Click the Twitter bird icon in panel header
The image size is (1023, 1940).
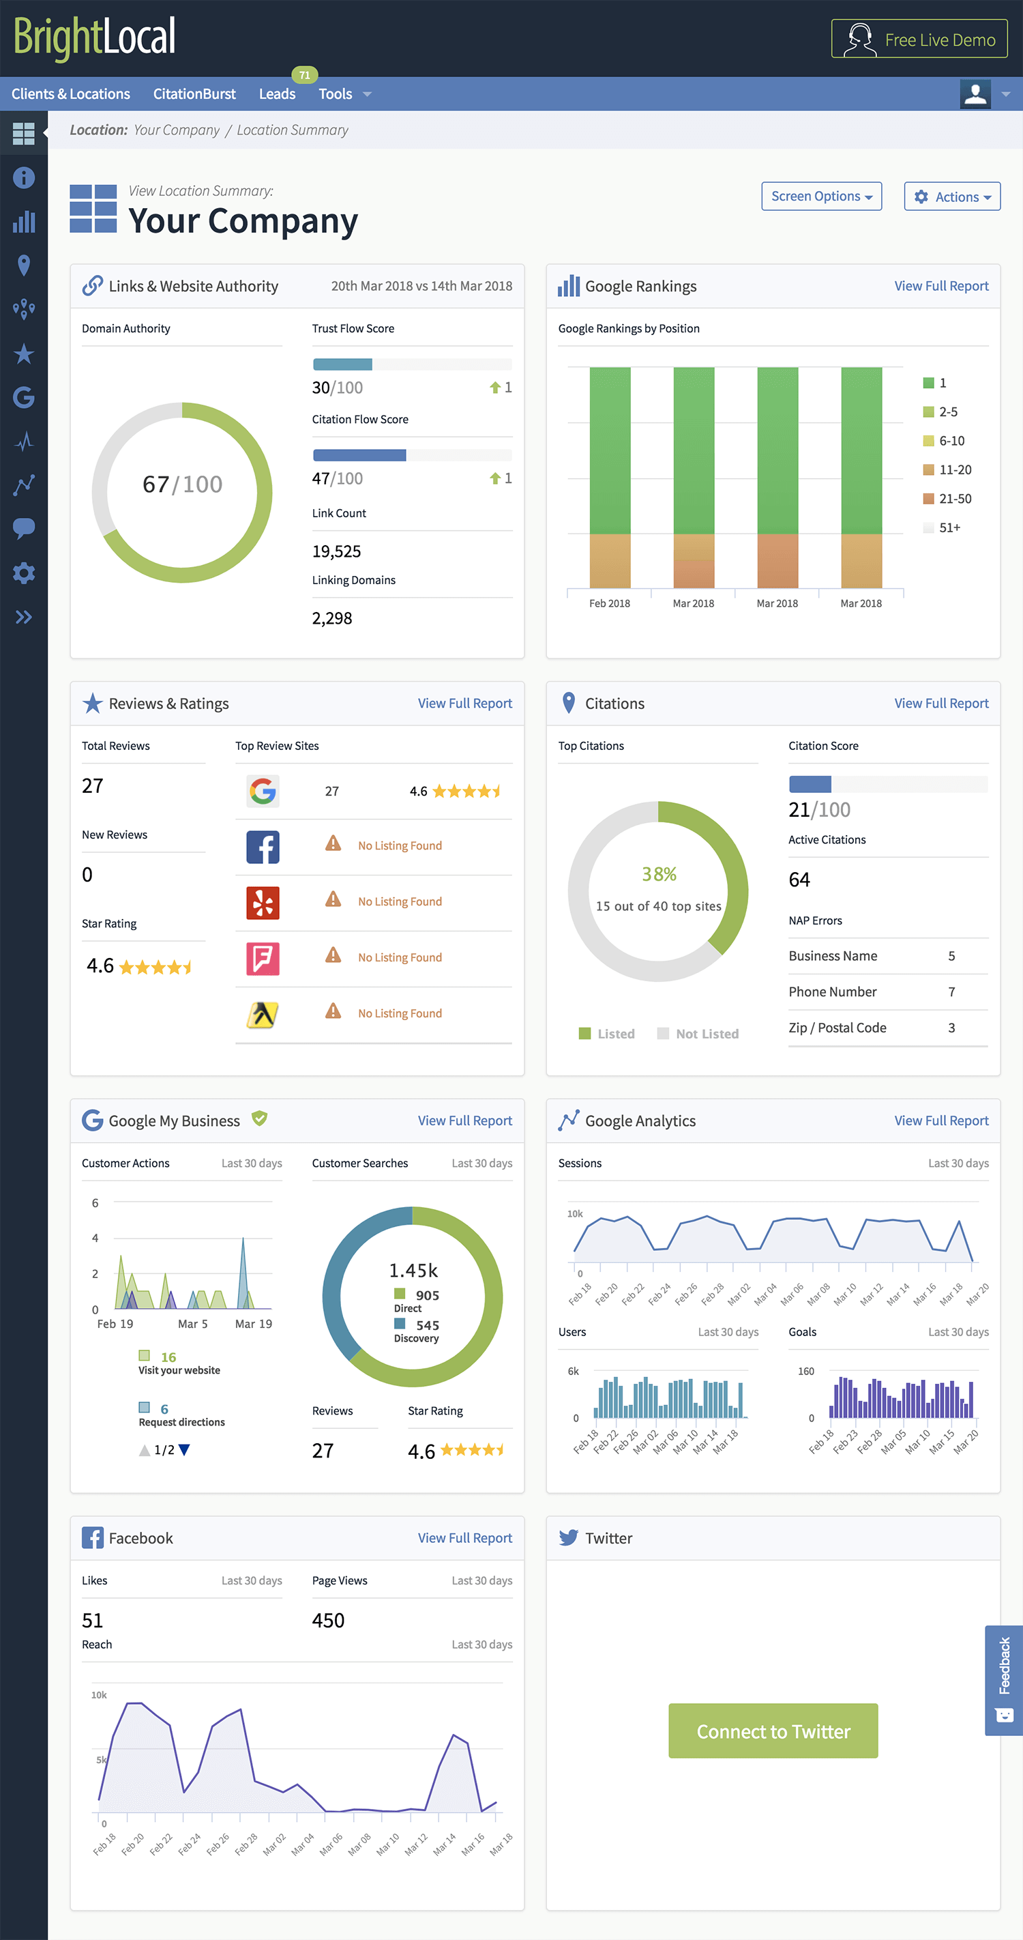[568, 1537]
